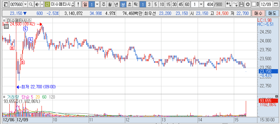Click the best ask price 23,200
280x124 pixels.
165,13
